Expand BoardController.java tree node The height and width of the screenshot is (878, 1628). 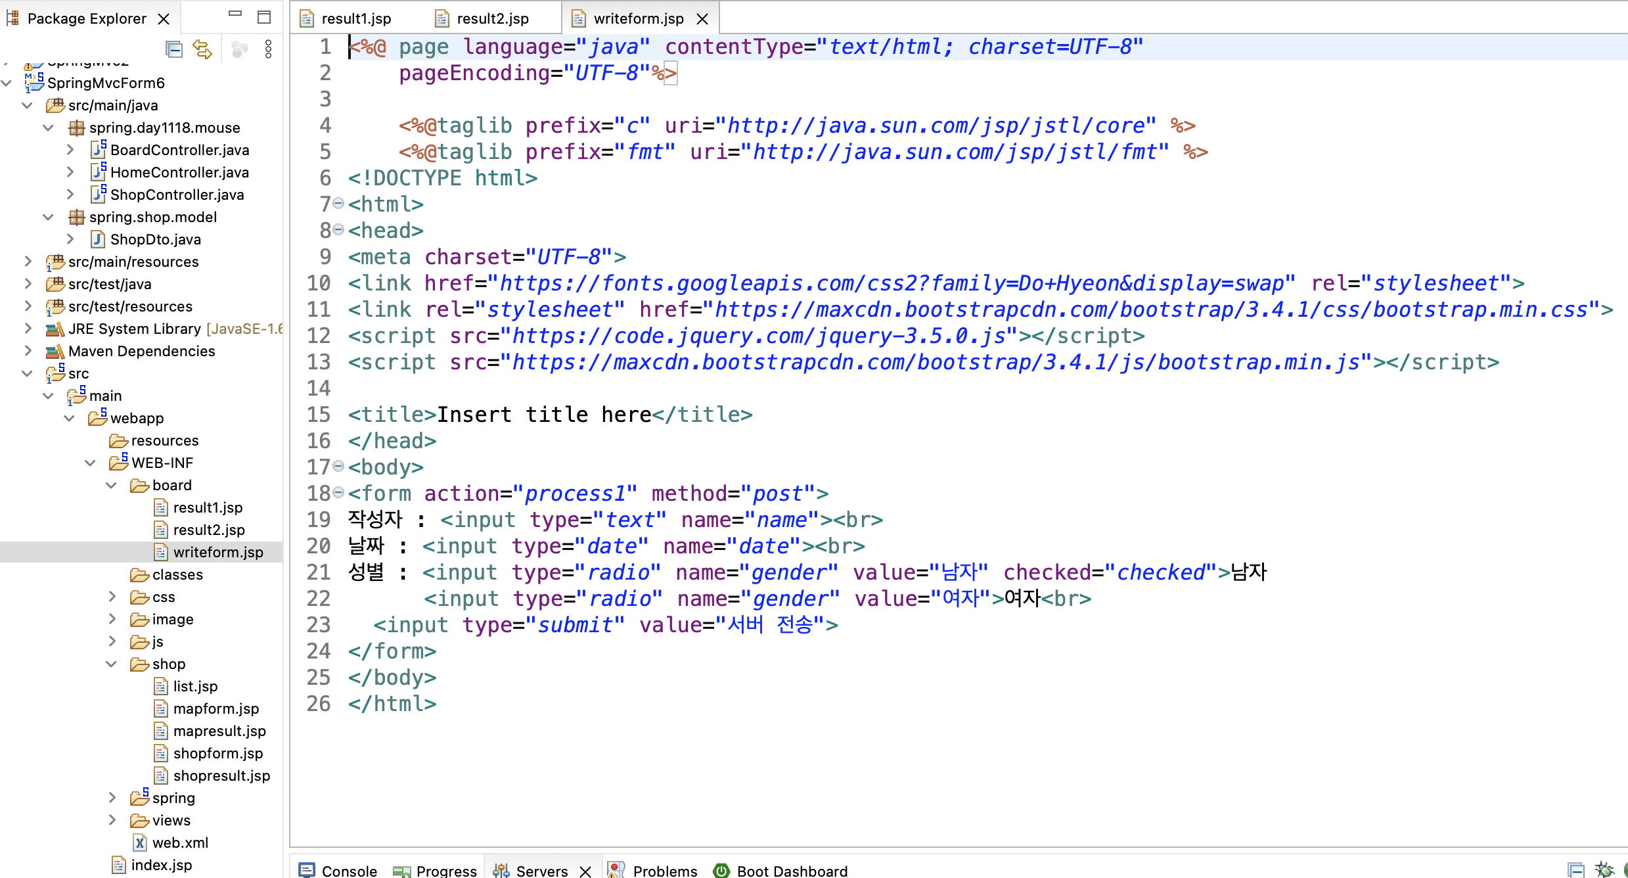click(70, 150)
